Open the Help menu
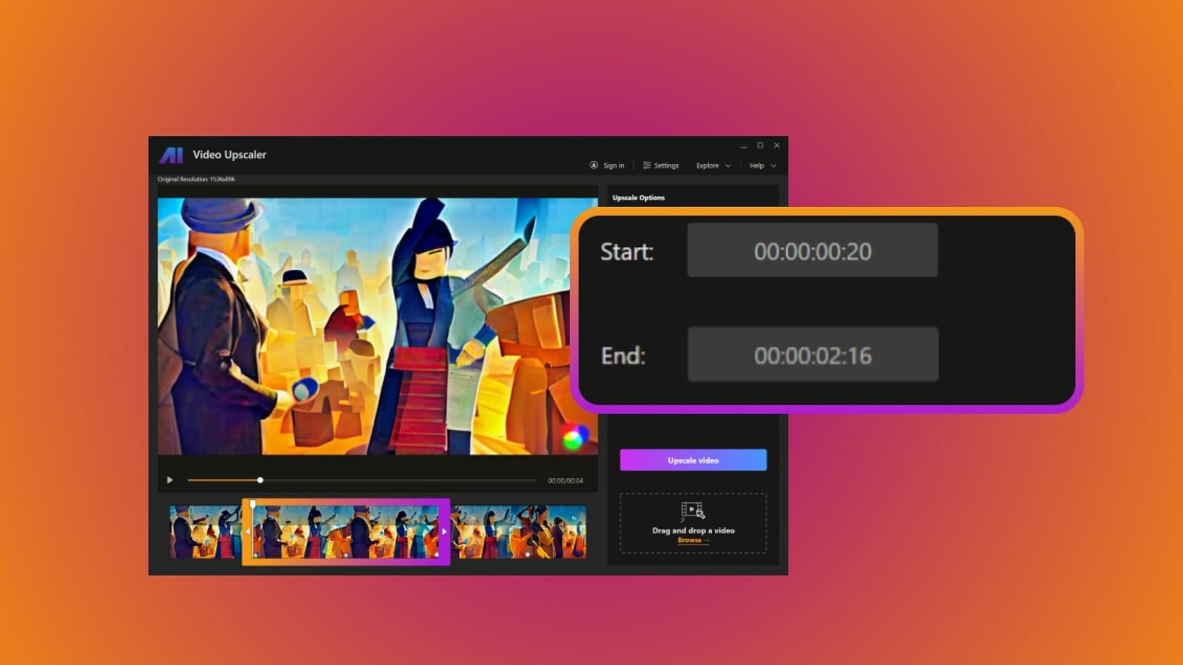 coord(757,166)
